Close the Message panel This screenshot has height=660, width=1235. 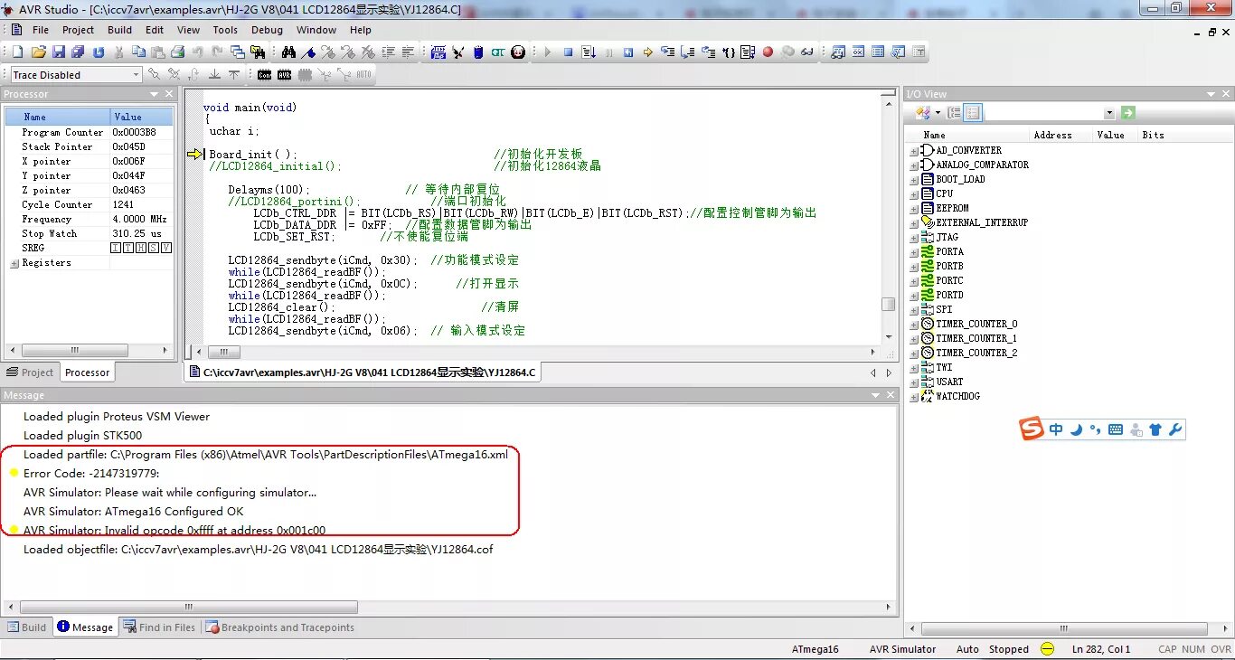(x=891, y=395)
